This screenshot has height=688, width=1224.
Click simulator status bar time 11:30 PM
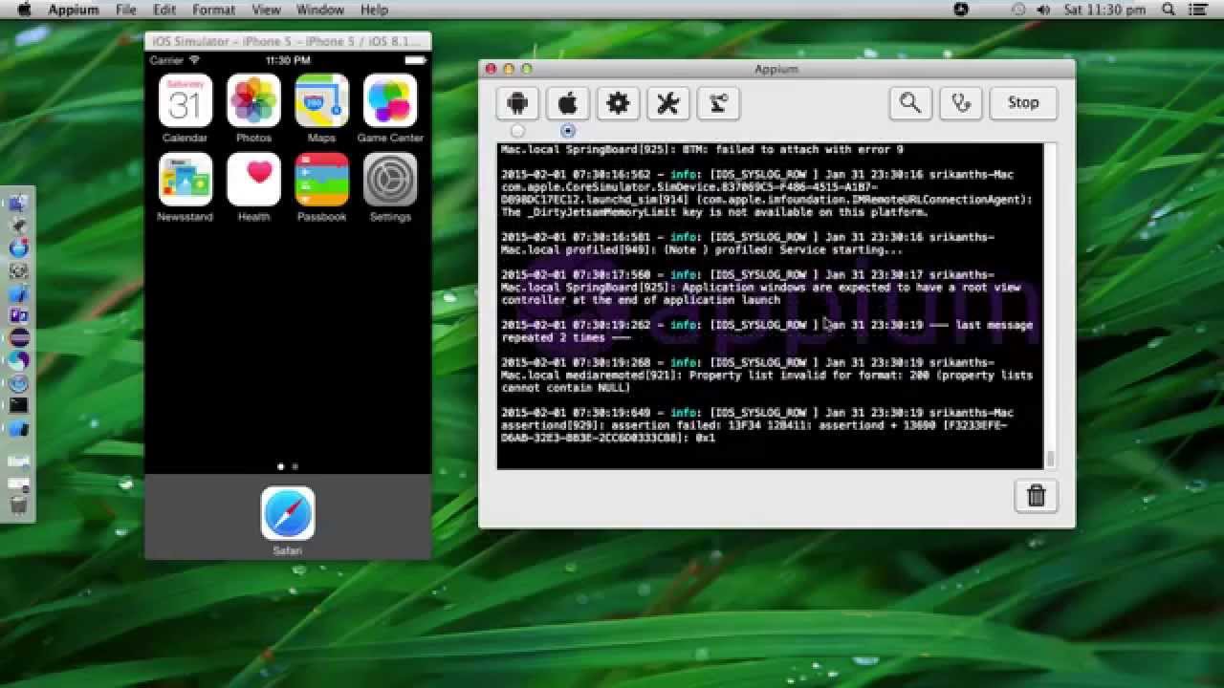tap(288, 60)
